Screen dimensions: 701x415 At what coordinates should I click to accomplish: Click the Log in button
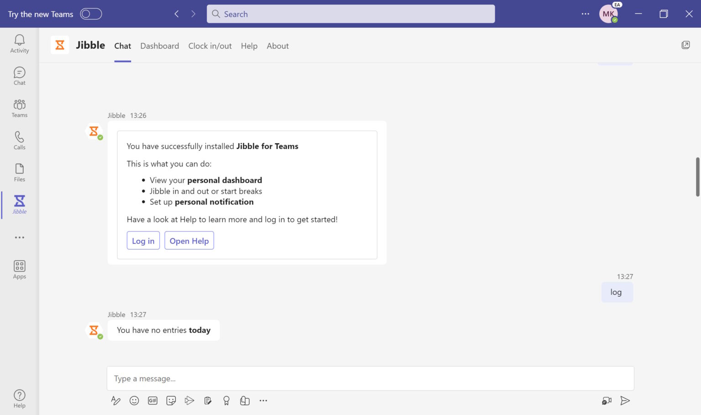[x=143, y=241]
